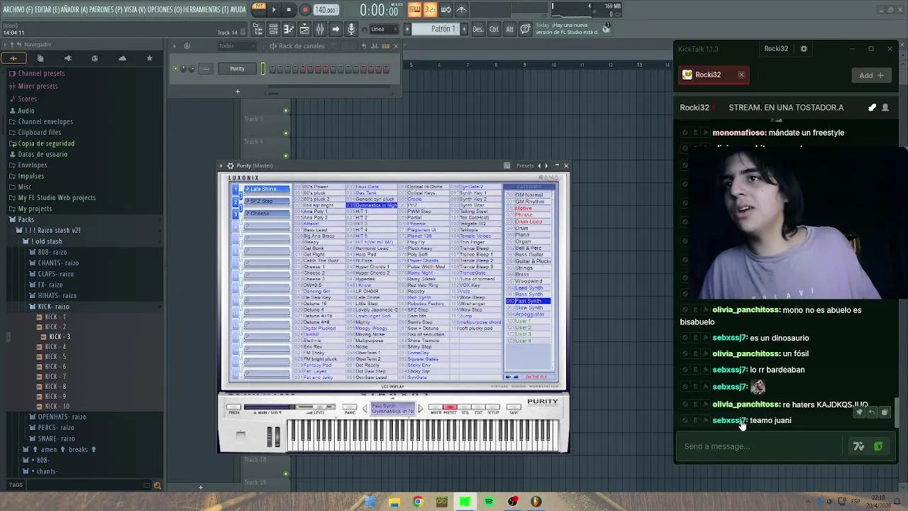Expand the OPENHATS- raizo folder
Screen dimensions: 908x511
[62, 417]
